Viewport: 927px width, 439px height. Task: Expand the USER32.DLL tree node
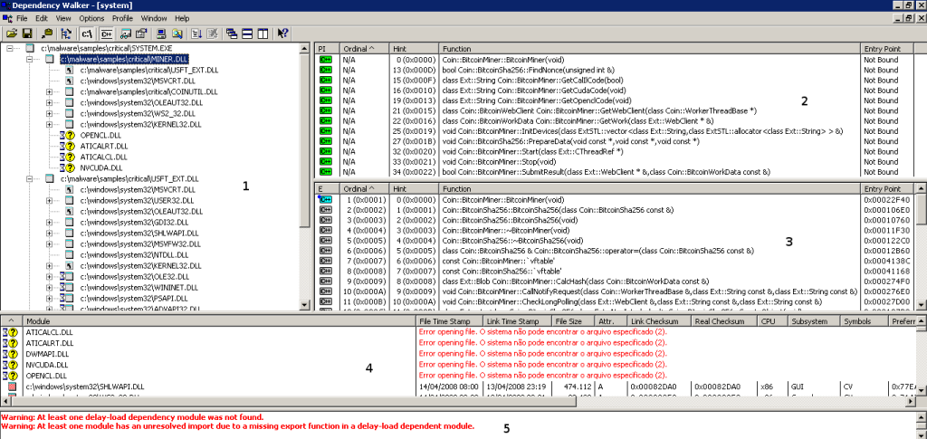(49, 200)
